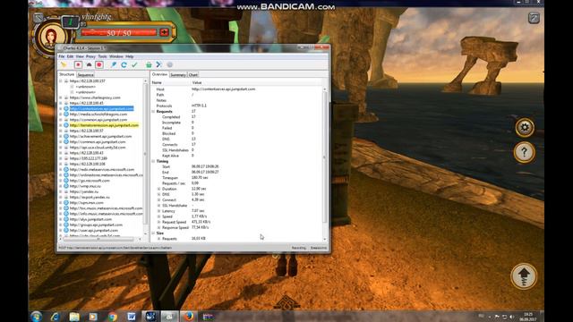Select achievement.api.jumpstart.com host in tree
The height and width of the screenshot is (322, 573).
[x=100, y=136]
